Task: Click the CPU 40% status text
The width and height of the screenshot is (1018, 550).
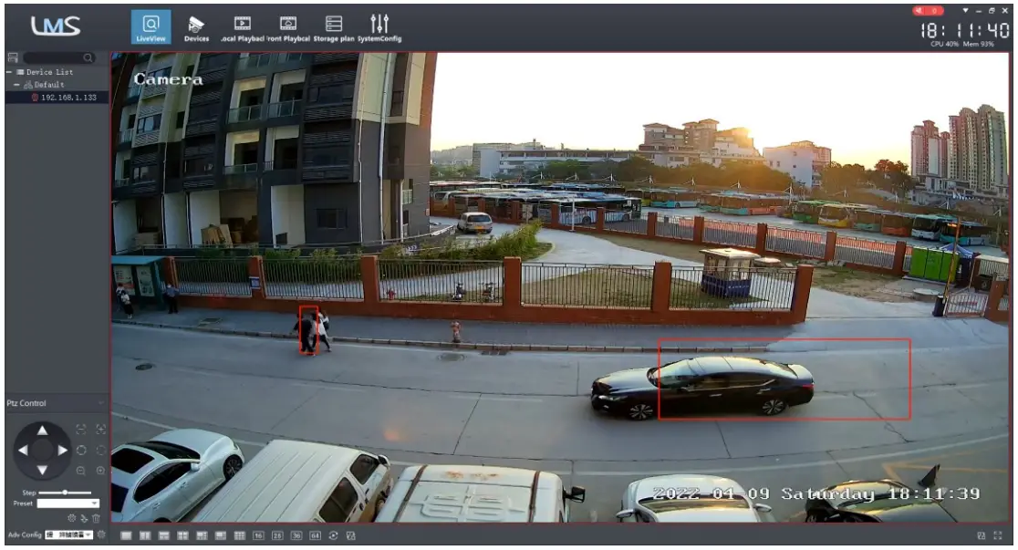Action: 945,44
